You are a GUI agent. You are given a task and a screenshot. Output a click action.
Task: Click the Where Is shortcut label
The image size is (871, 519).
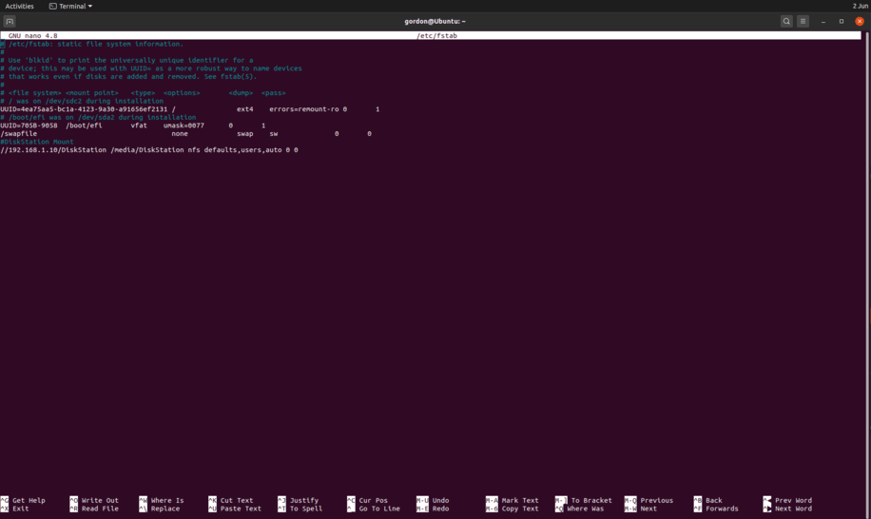[x=167, y=501]
